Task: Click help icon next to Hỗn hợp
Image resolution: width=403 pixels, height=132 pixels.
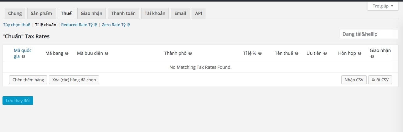Action: pyautogui.click(x=359, y=54)
